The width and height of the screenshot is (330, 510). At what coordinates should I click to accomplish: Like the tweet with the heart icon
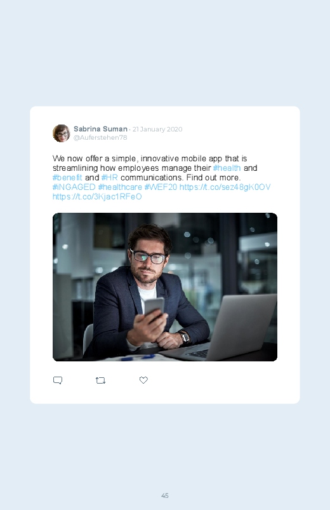(143, 380)
